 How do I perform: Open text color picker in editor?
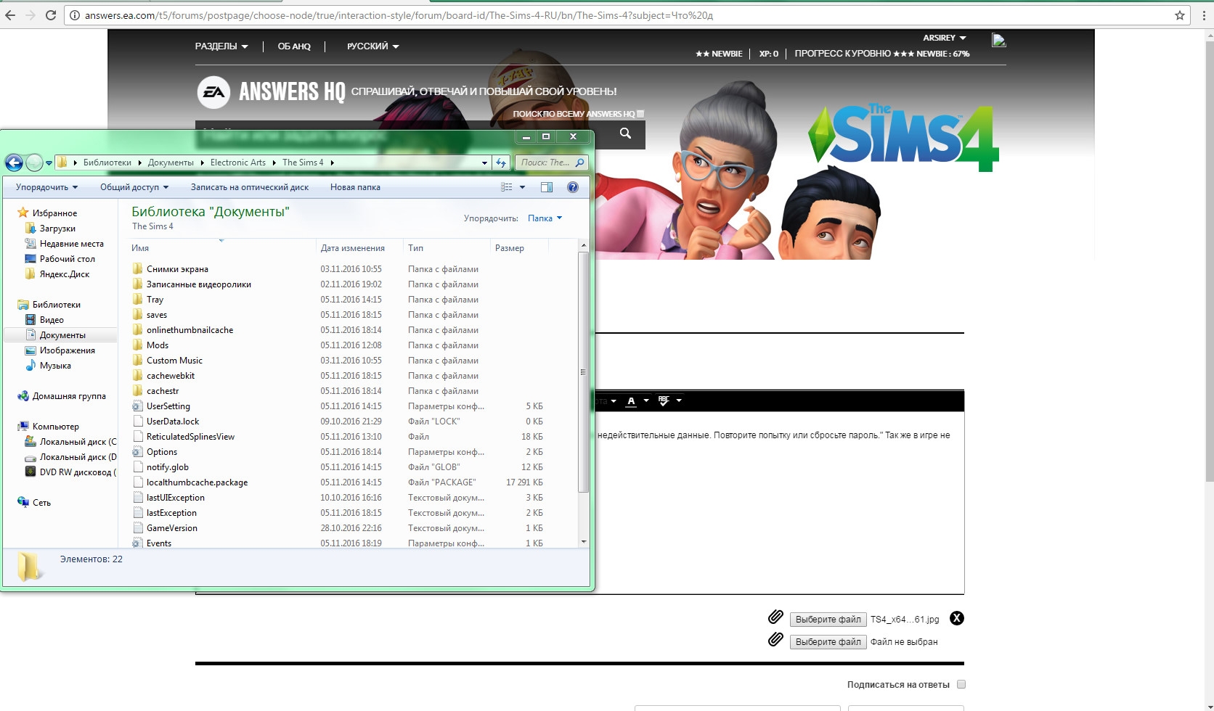click(x=632, y=400)
